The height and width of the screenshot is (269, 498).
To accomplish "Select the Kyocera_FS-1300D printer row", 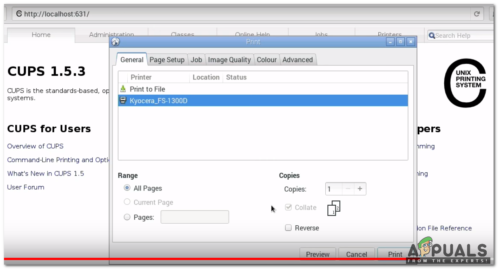I will 263,101.
